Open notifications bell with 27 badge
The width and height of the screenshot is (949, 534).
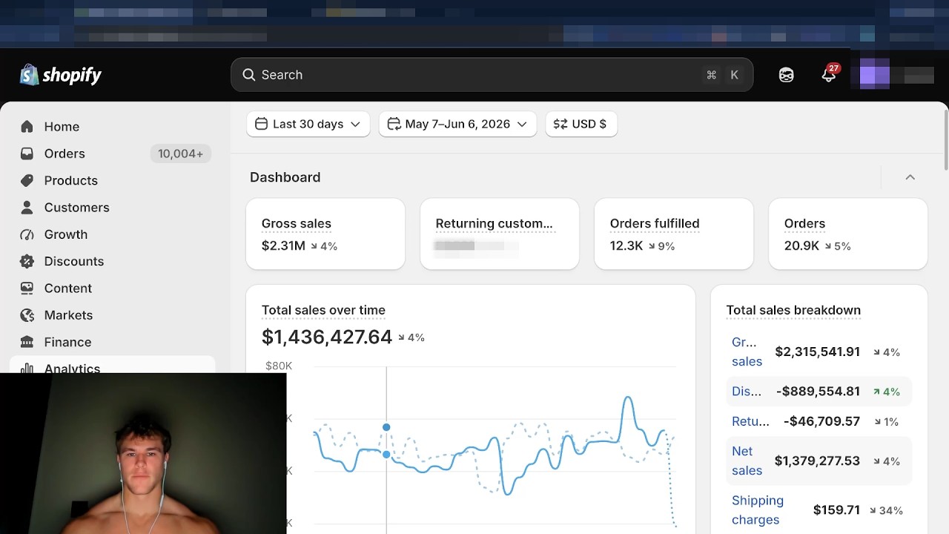point(829,74)
